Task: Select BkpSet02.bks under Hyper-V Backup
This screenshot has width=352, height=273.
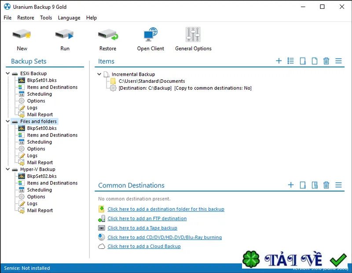Action: pyautogui.click(x=42, y=176)
